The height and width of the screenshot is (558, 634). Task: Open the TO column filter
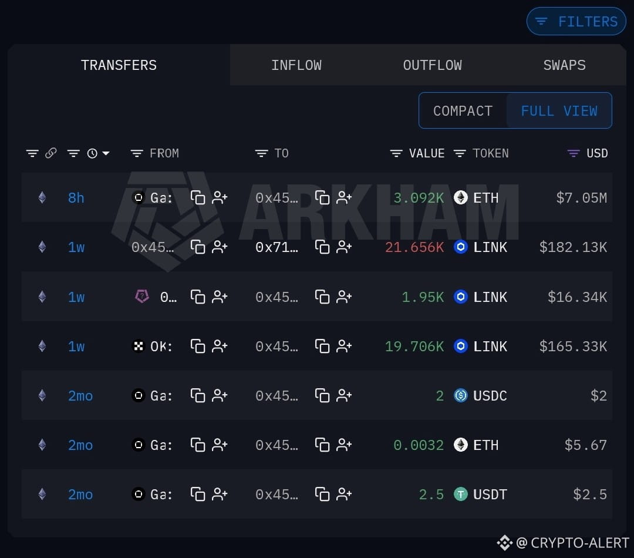[x=261, y=153]
